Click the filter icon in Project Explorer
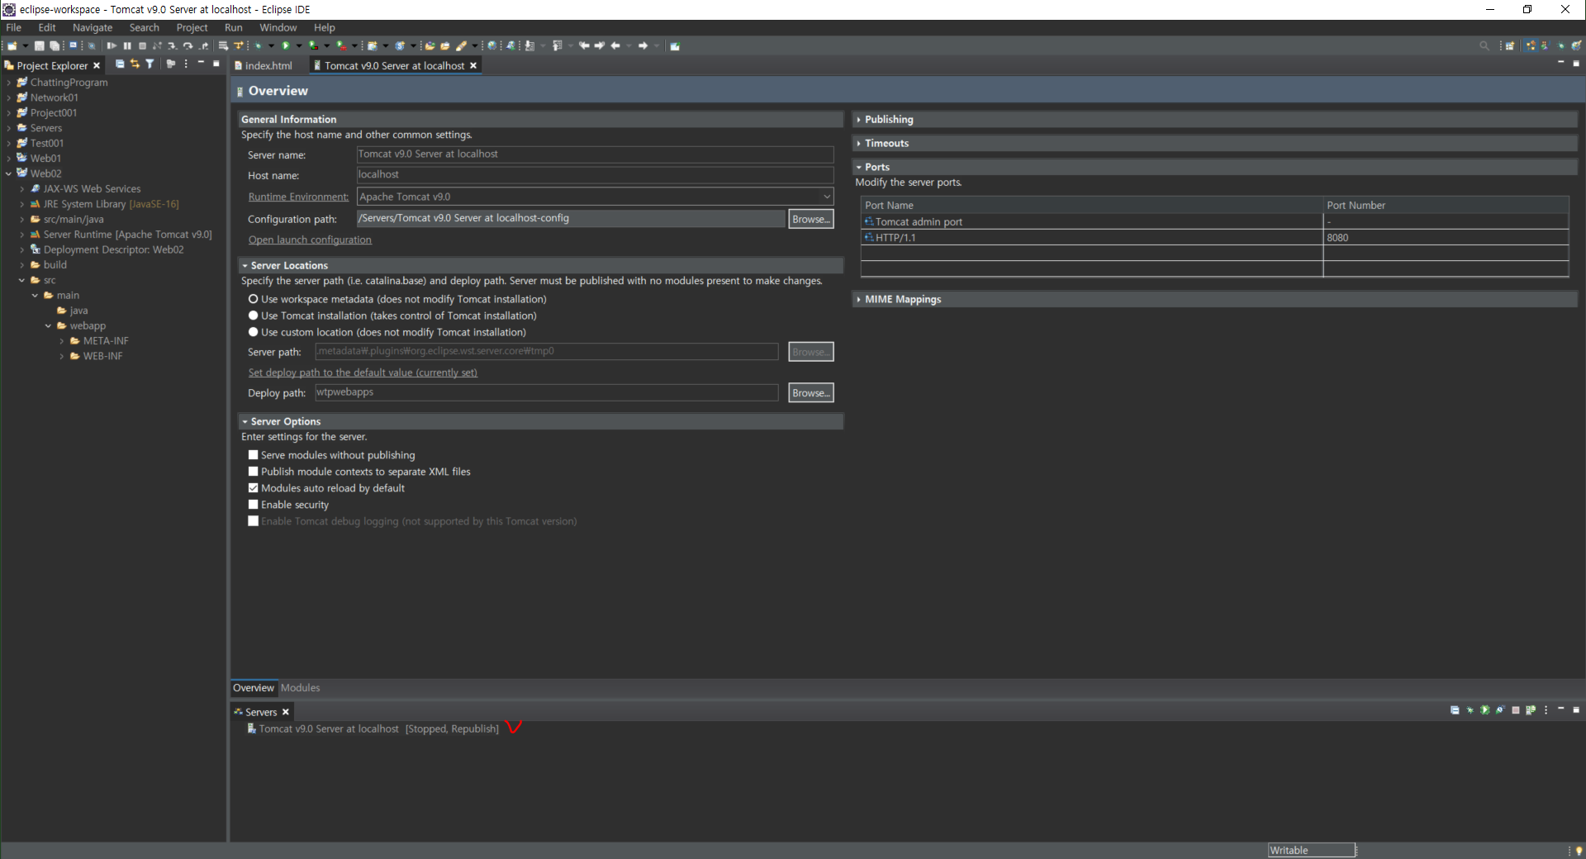 click(150, 64)
